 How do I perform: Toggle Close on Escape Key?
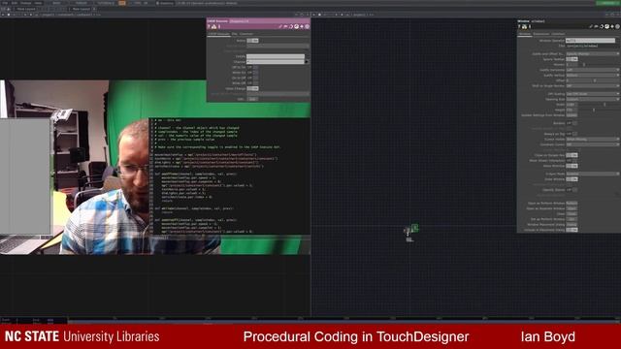click(x=572, y=155)
